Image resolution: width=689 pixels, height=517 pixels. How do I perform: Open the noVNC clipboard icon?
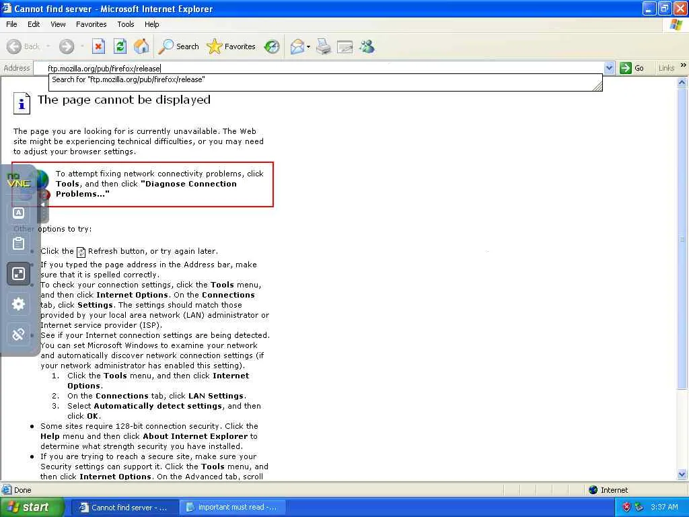[18, 243]
